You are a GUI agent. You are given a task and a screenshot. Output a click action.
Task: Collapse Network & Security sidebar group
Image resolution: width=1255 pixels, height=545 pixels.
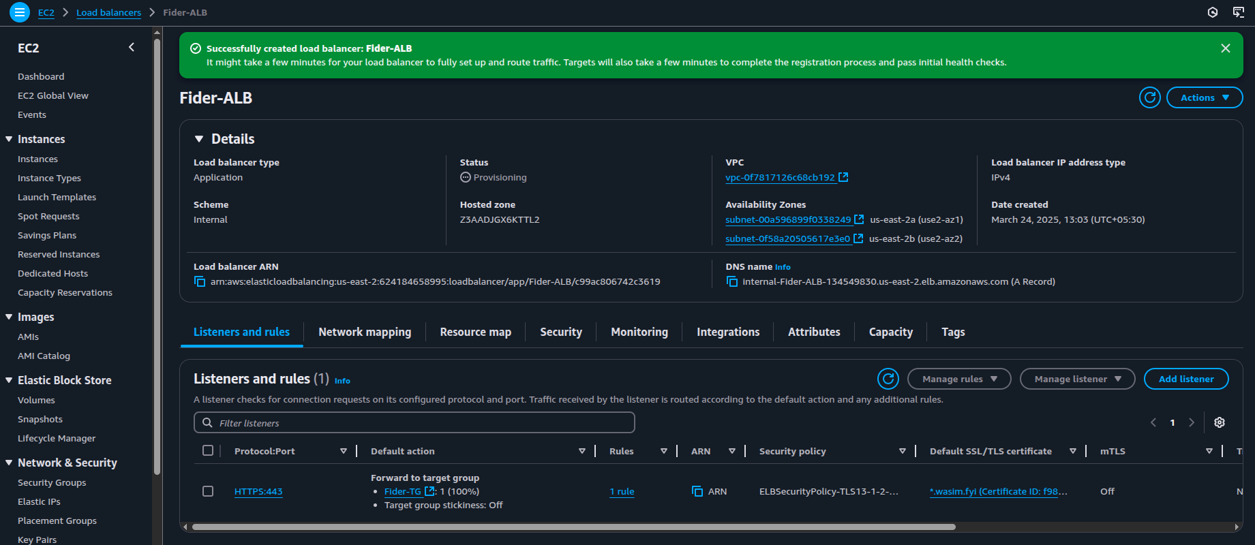(9, 463)
